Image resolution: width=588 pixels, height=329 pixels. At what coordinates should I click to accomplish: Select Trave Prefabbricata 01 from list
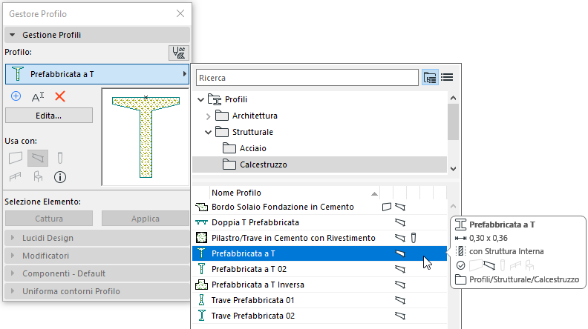tap(253, 300)
